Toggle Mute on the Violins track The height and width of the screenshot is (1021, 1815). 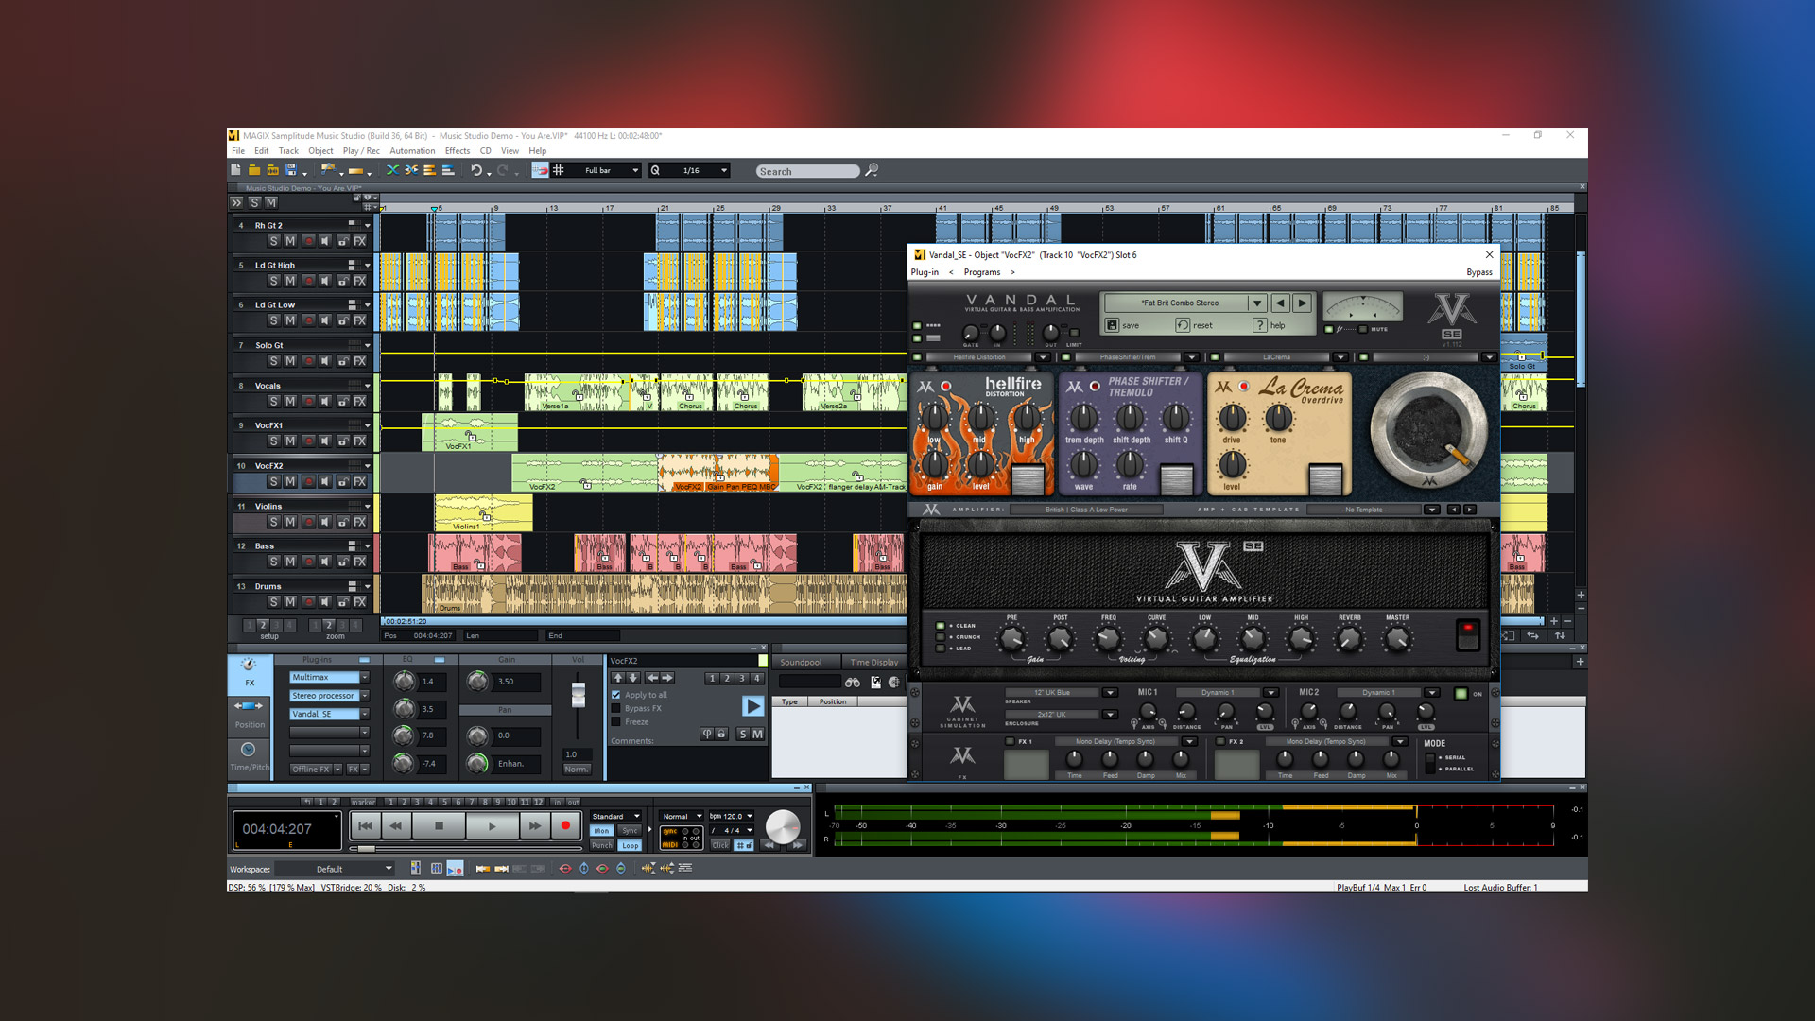[x=288, y=523]
